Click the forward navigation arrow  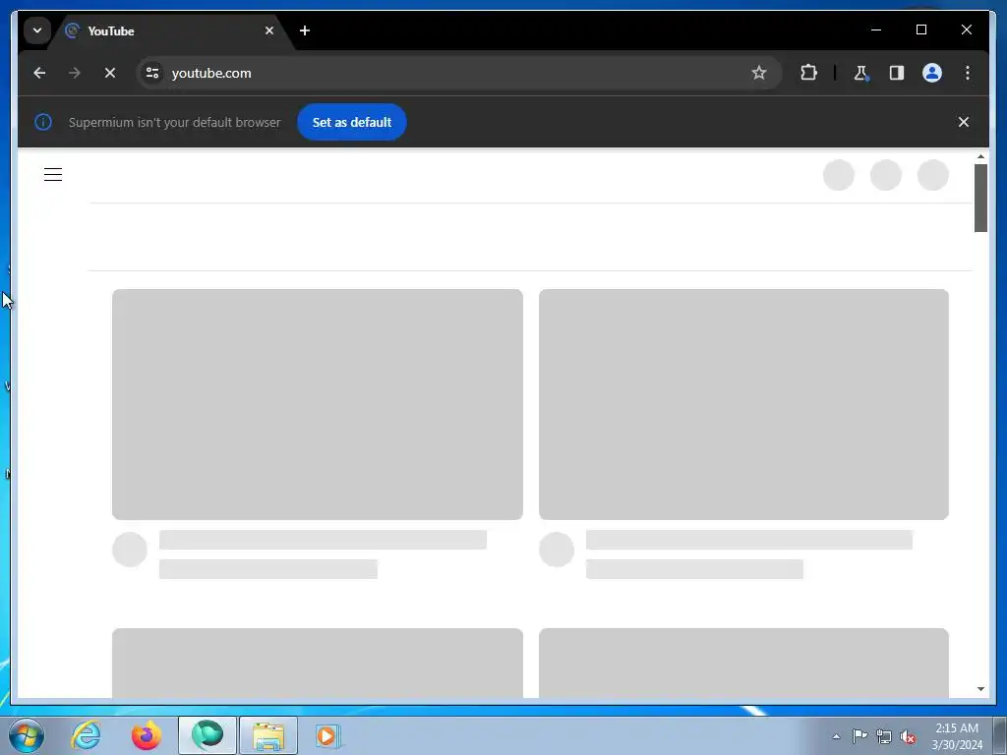[x=75, y=73]
